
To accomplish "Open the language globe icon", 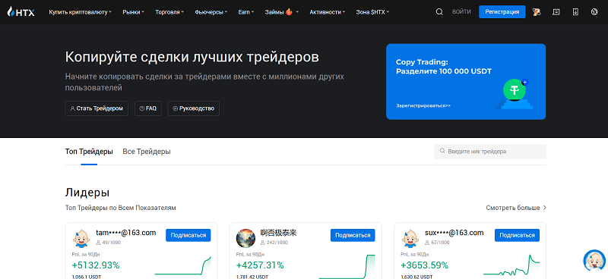I will point(594,12).
